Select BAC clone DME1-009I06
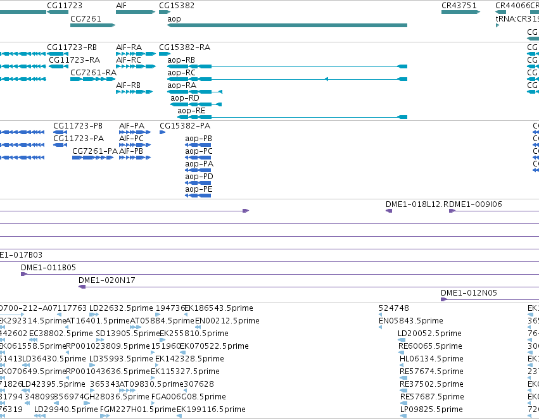 point(494,211)
